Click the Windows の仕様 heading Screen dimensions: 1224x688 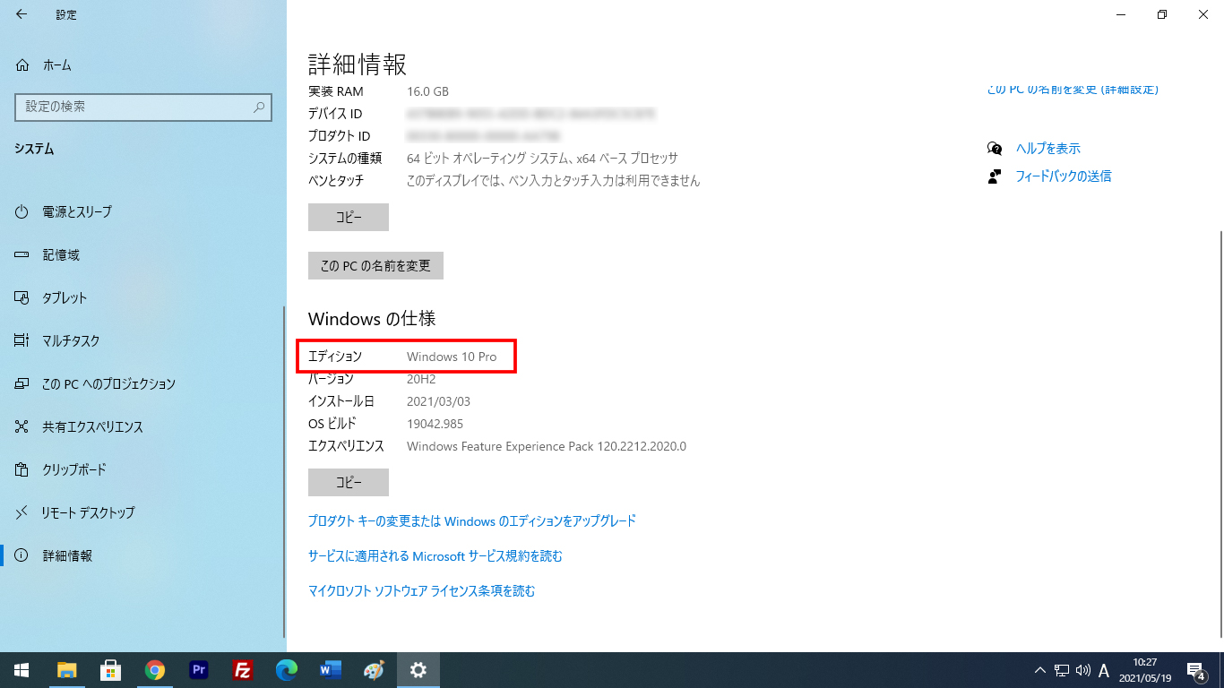click(372, 319)
